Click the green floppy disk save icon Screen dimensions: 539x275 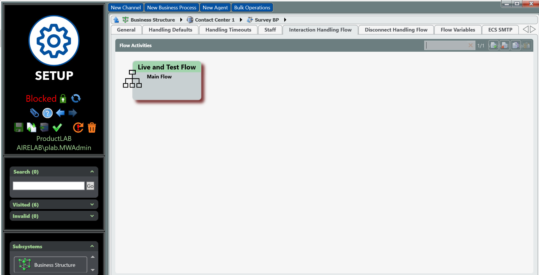coord(19,128)
